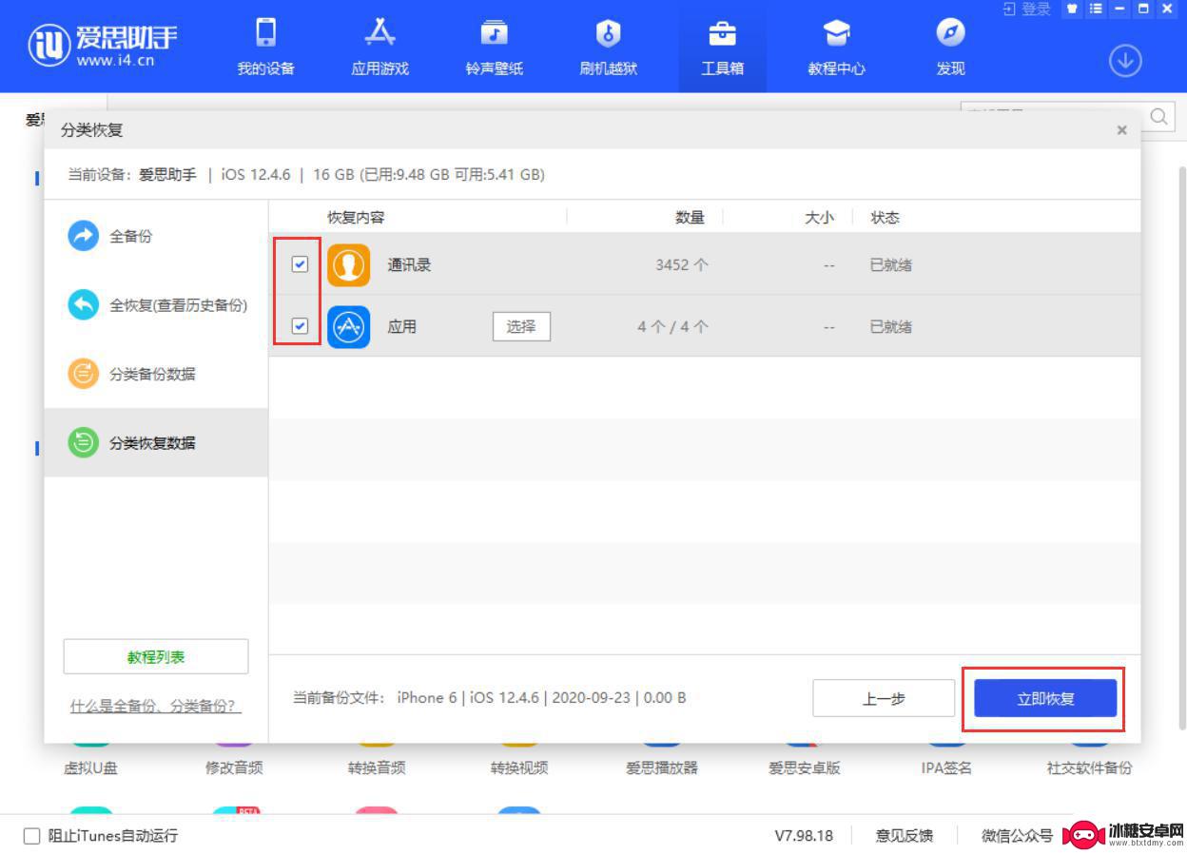Open 意见反馈 in status bar

point(905,836)
